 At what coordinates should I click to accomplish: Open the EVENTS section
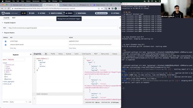pos(69,13)
